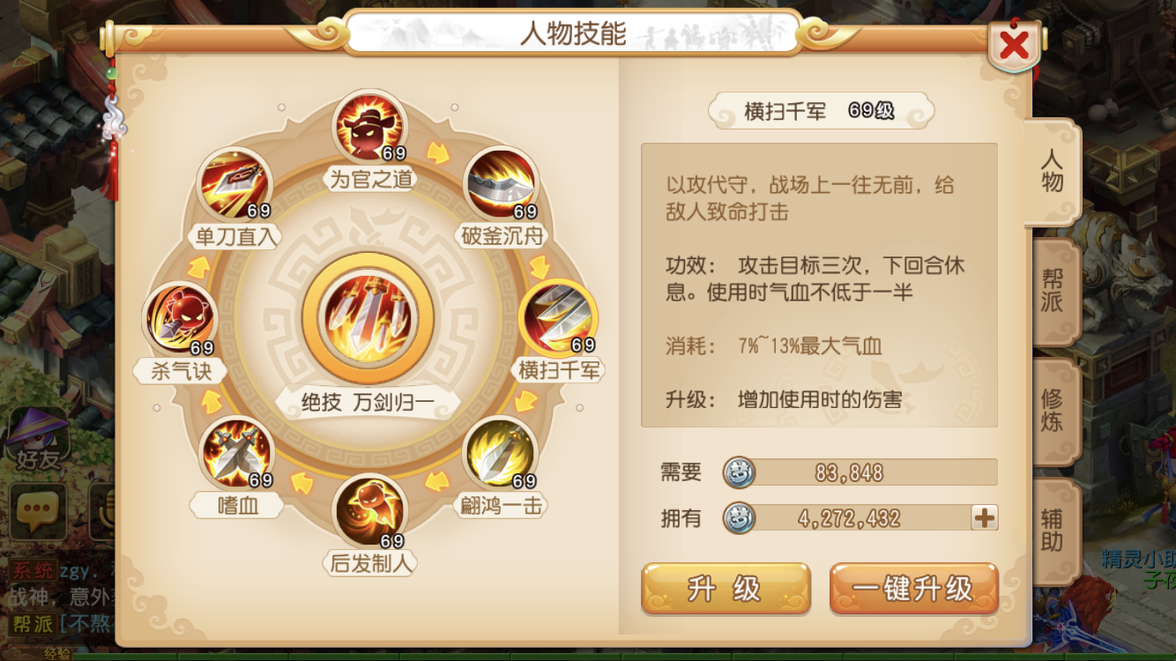Click the 一键升级 one-key upgrade button
The image size is (1176, 661).
pyautogui.click(x=914, y=589)
